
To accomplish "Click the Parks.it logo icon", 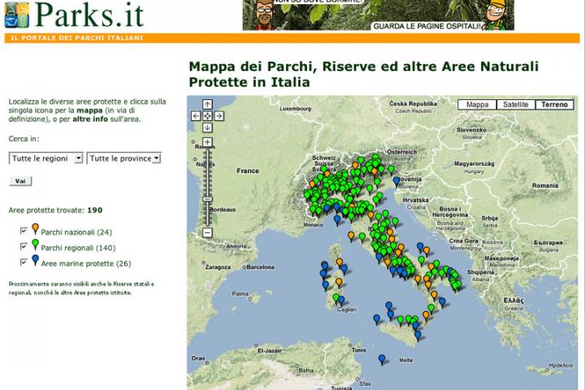I will click(16, 15).
